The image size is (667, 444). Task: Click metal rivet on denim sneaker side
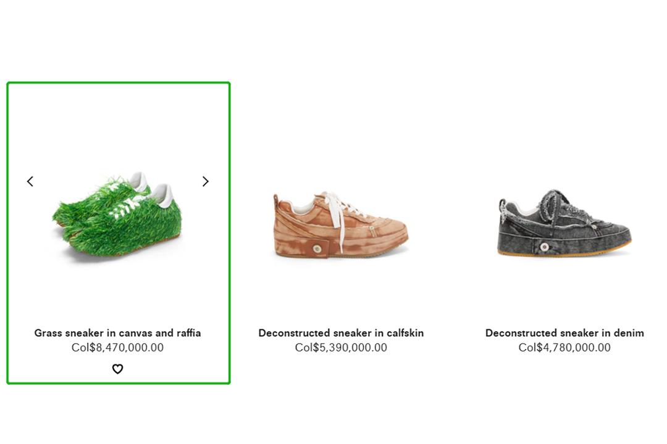click(x=544, y=247)
